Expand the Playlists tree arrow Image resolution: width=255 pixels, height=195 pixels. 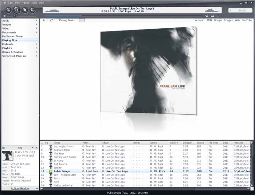click(36, 48)
